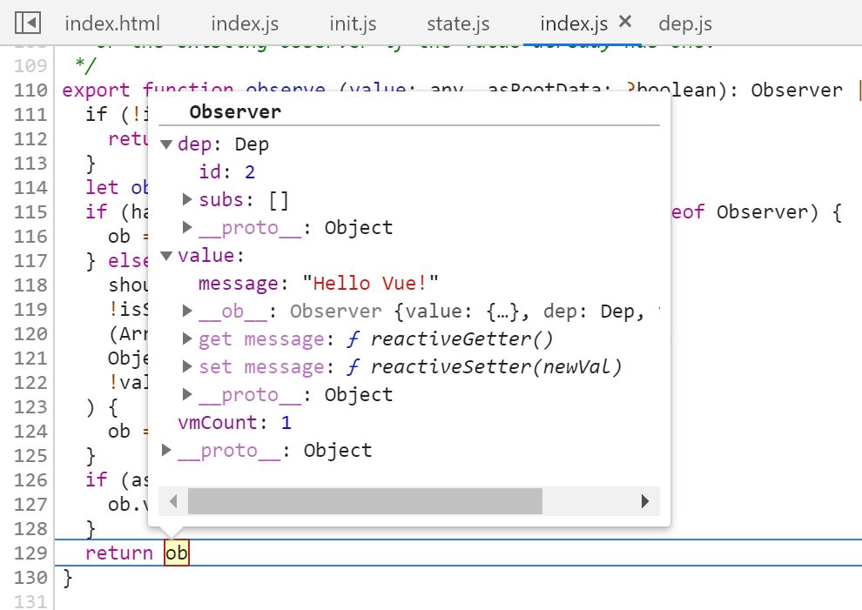Click the 'vmCount: 1' property
862x610 pixels.
coord(234,423)
